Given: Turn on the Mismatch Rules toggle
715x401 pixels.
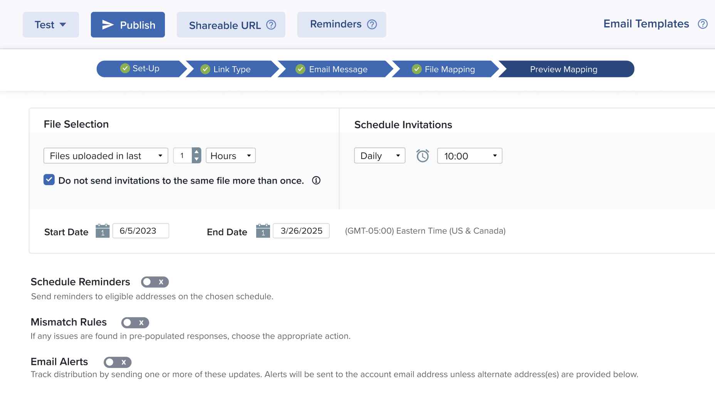Looking at the screenshot, I should [x=135, y=322].
